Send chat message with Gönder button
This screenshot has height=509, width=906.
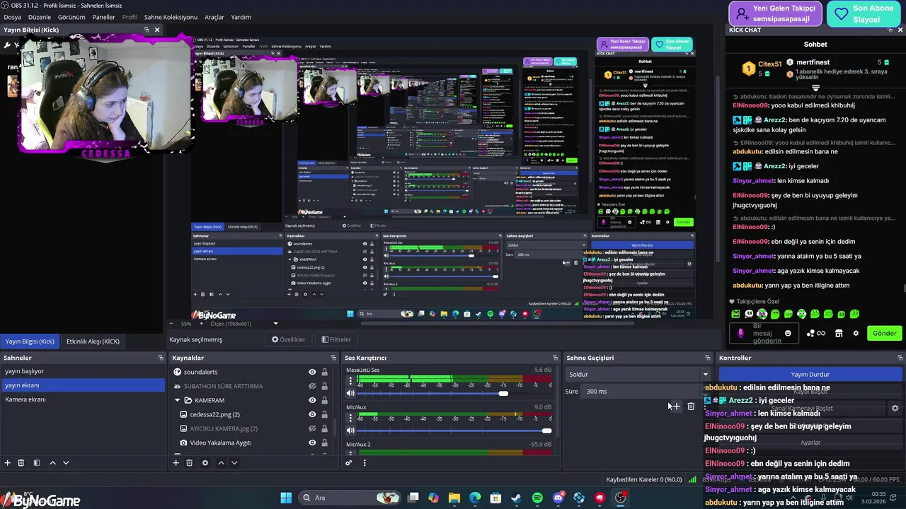(x=884, y=333)
